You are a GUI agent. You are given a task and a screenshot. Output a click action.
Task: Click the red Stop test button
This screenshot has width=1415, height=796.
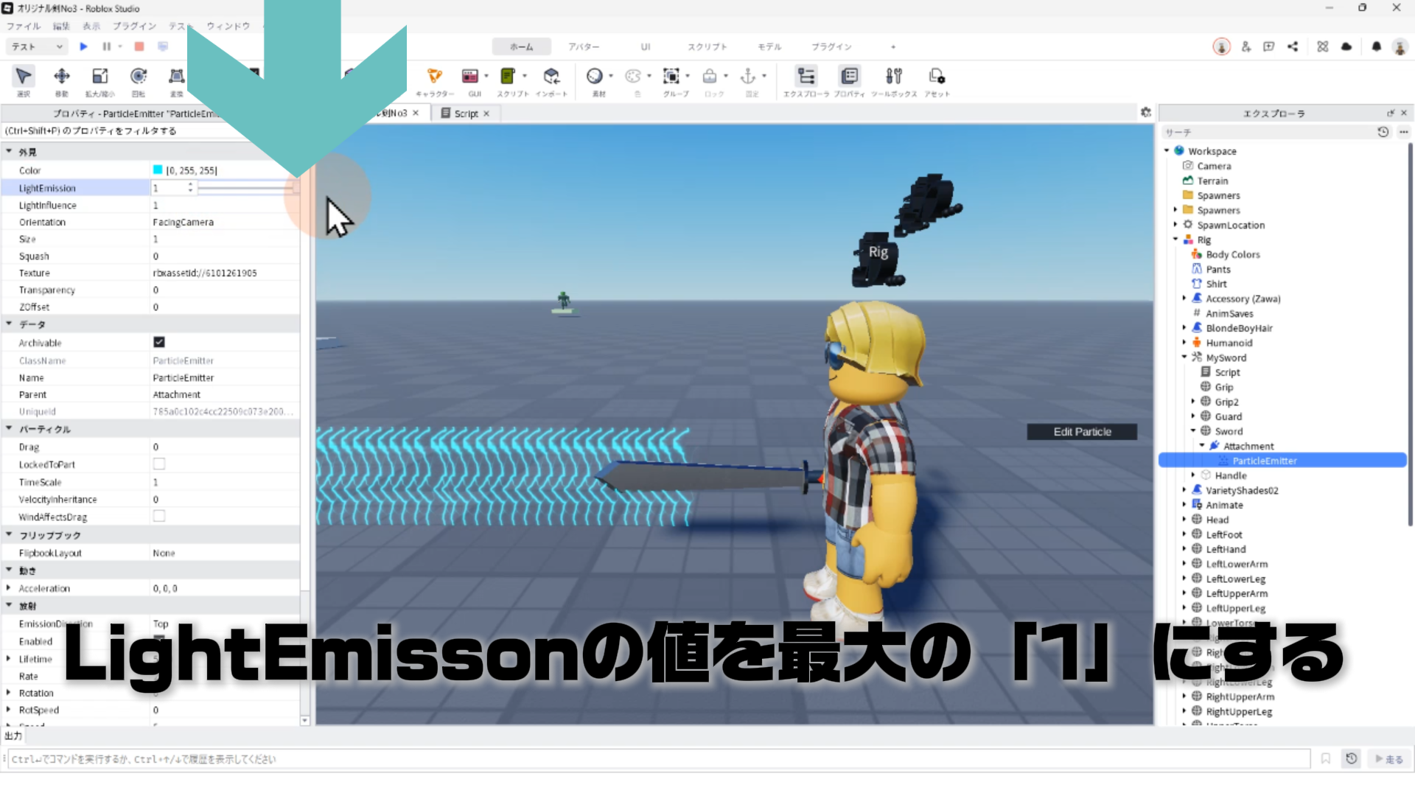[139, 46]
